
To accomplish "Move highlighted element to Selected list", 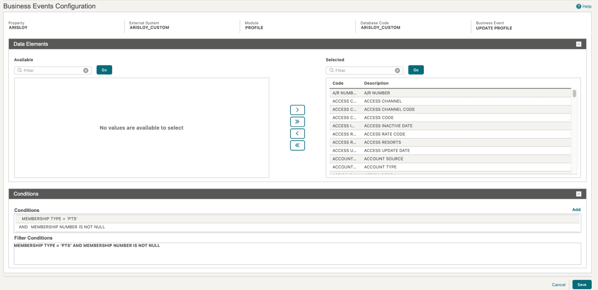I will point(297,110).
